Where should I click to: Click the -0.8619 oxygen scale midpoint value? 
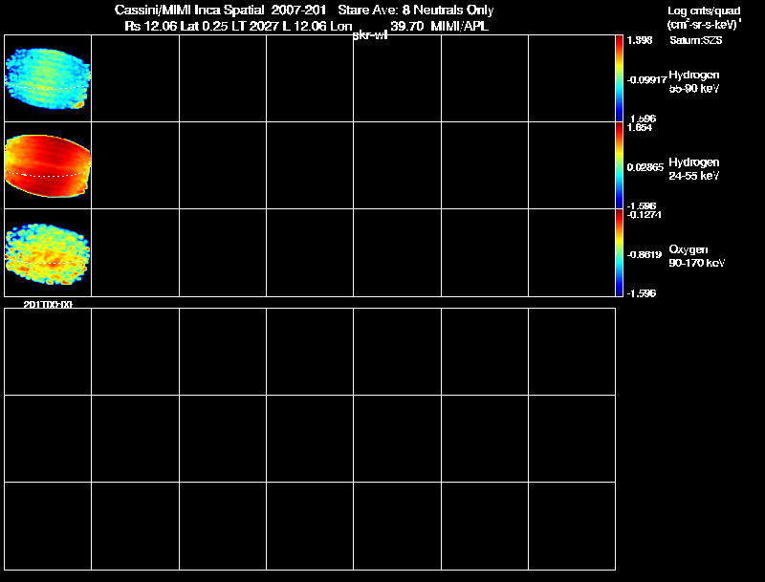[644, 254]
